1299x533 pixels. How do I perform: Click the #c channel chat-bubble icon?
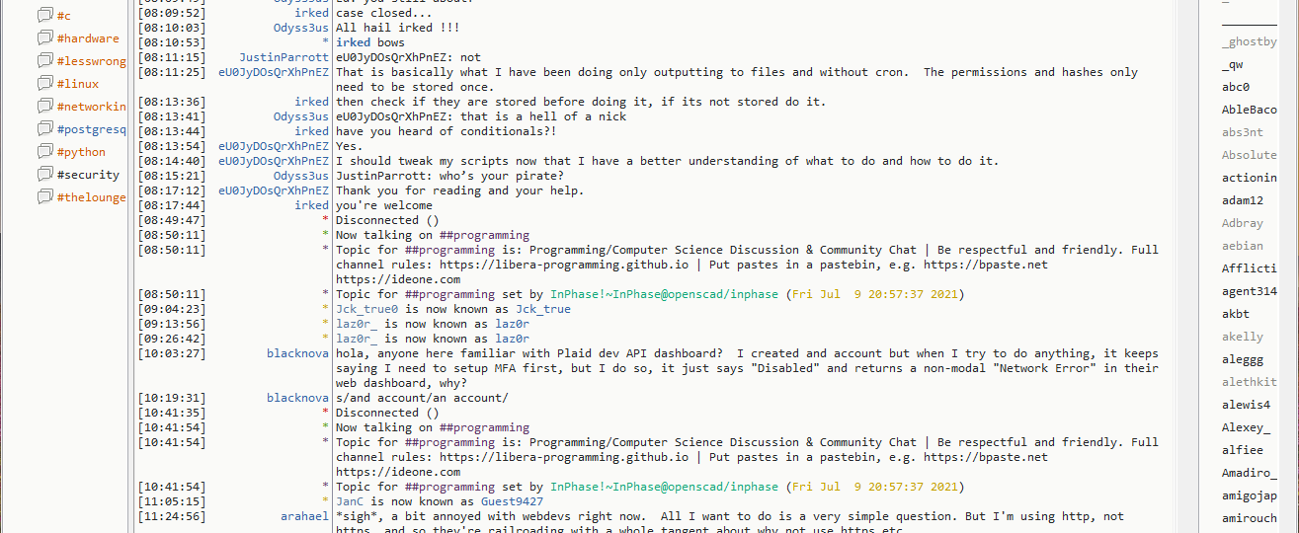click(44, 16)
